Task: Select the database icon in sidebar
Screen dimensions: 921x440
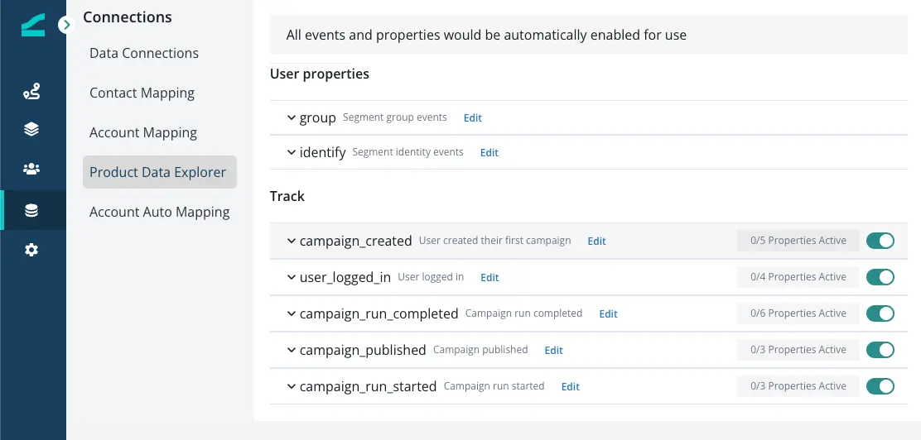Action: [x=31, y=210]
